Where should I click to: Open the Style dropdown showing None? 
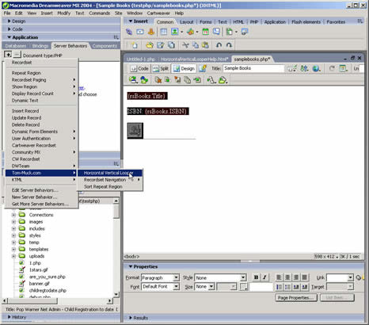pyautogui.click(x=220, y=277)
